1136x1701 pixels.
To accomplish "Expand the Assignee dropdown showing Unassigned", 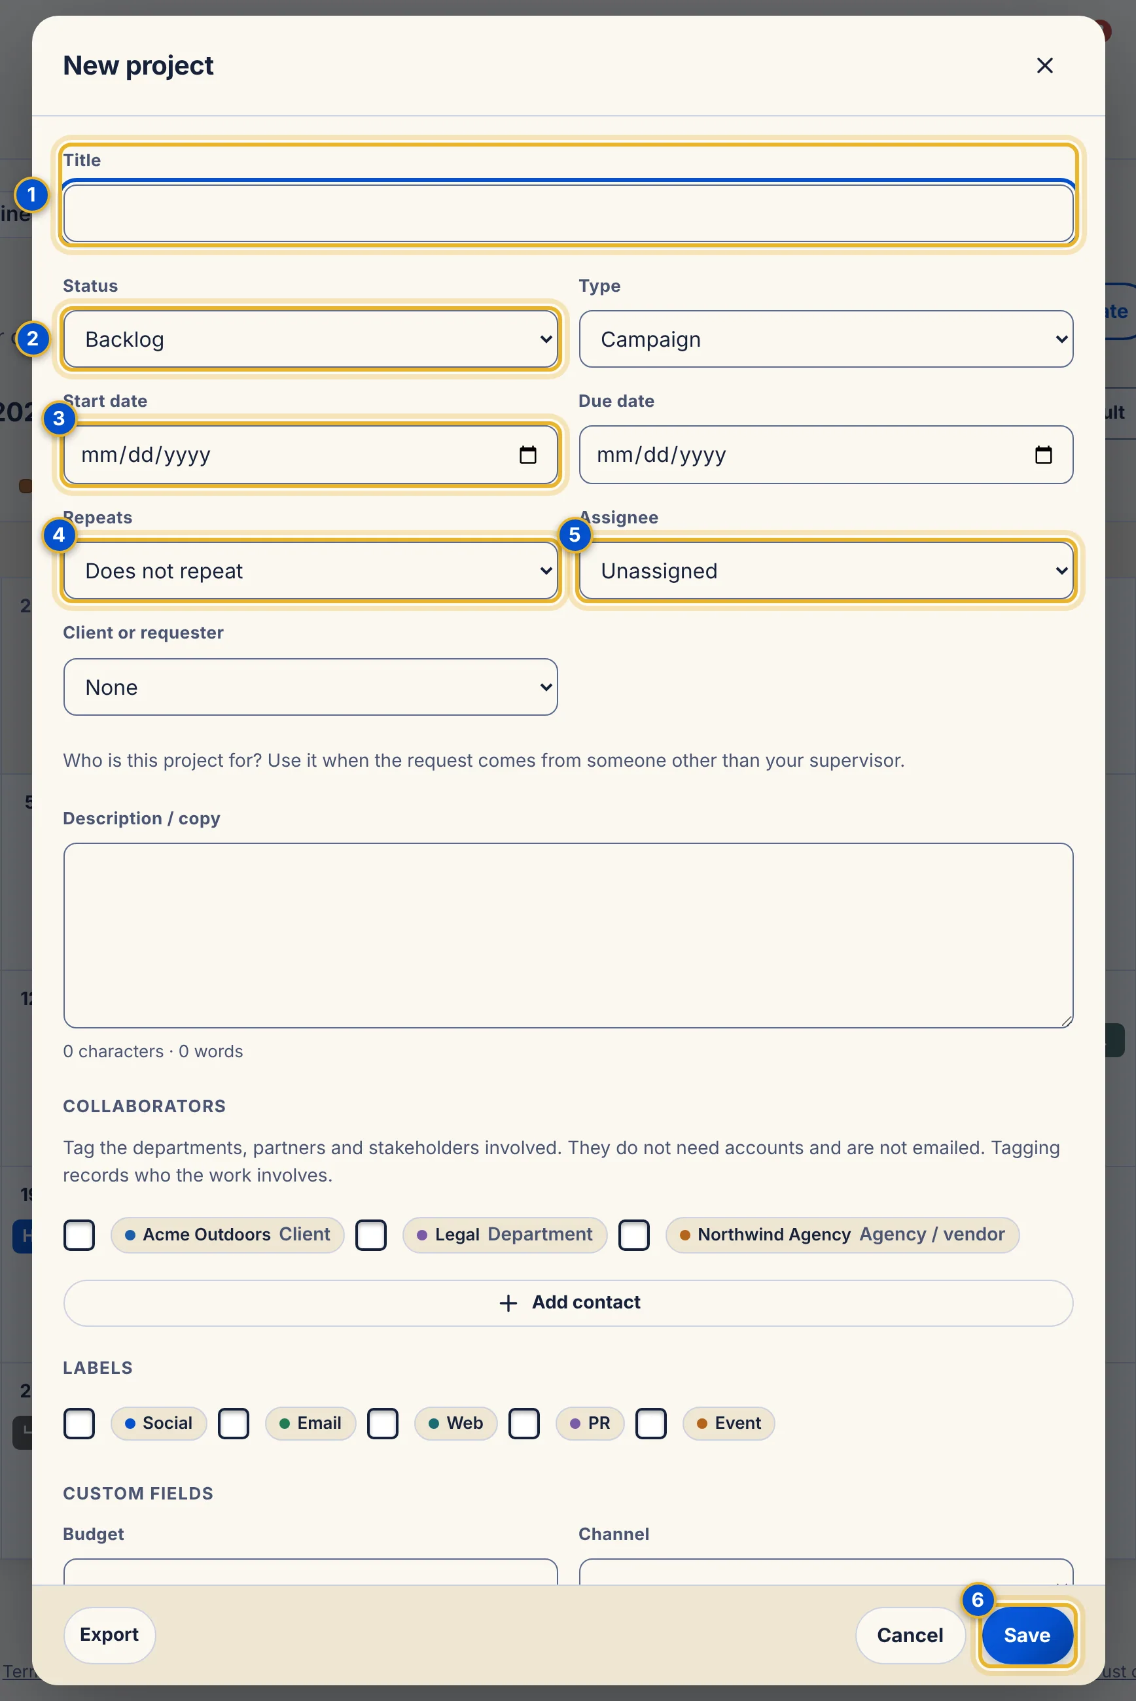I will coord(826,570).
